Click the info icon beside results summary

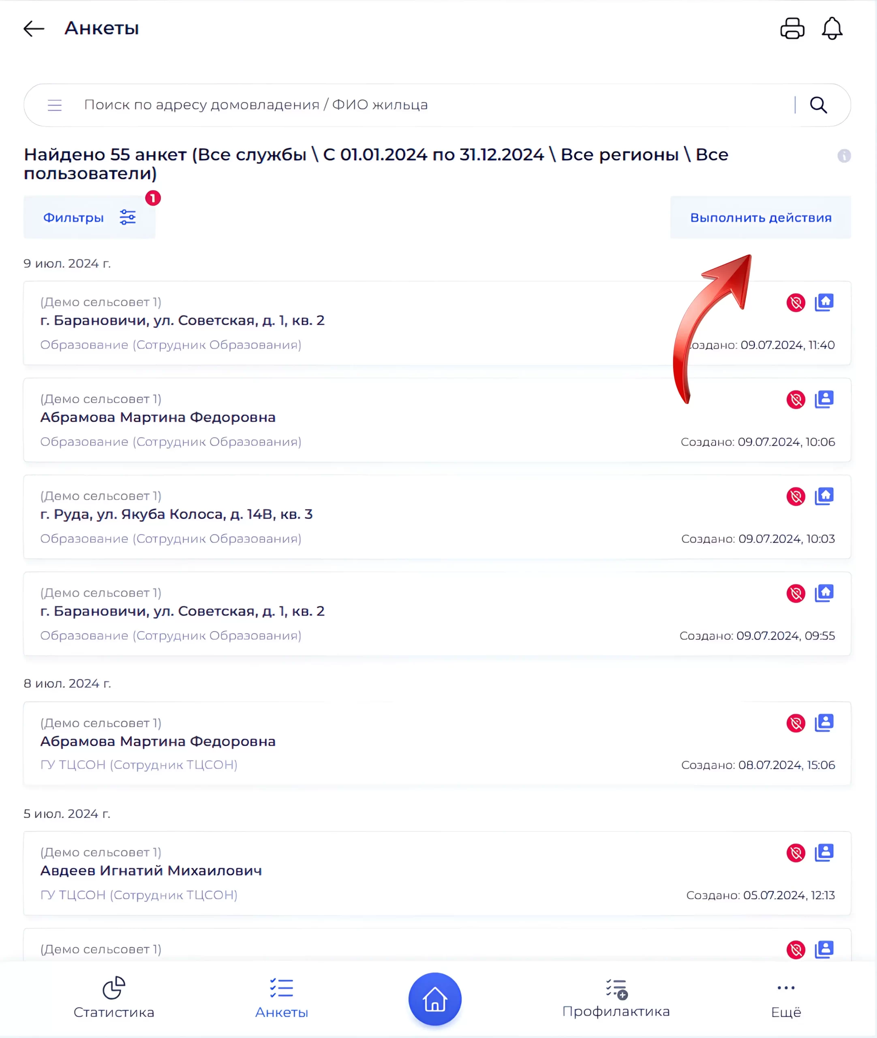(x=844, y=156)
